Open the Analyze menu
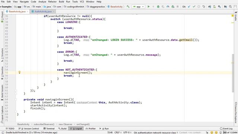Screen dimensions: 238x134 [x=42, y=1]
